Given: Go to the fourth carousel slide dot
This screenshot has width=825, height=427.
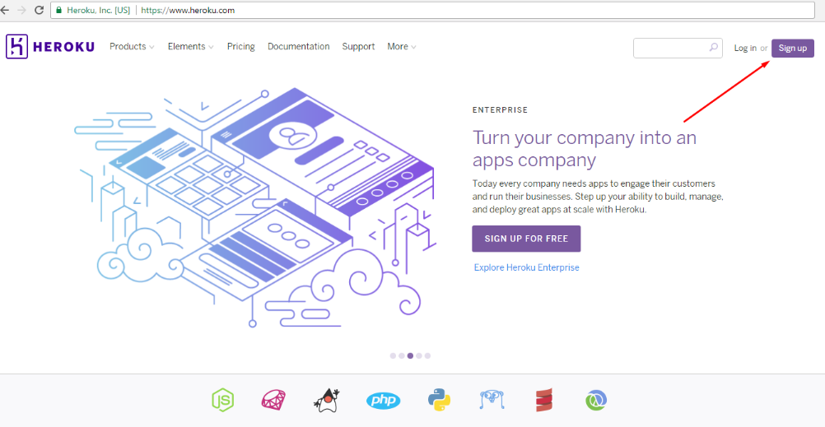Looking at the screenshot, I should [419, 355].
